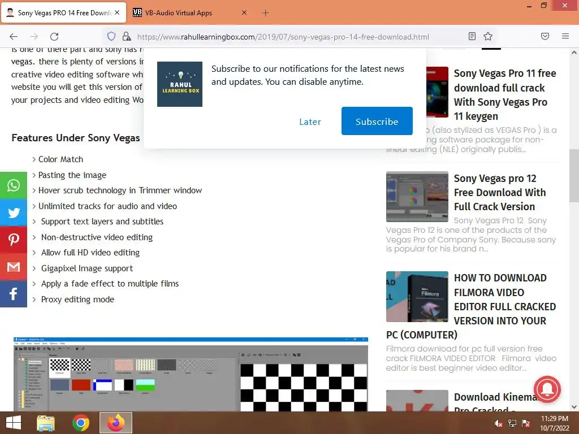Screen dimensions: 579x434
Task: Click 'Apply a fade effect to multiple films'
Action: (110, 284)
